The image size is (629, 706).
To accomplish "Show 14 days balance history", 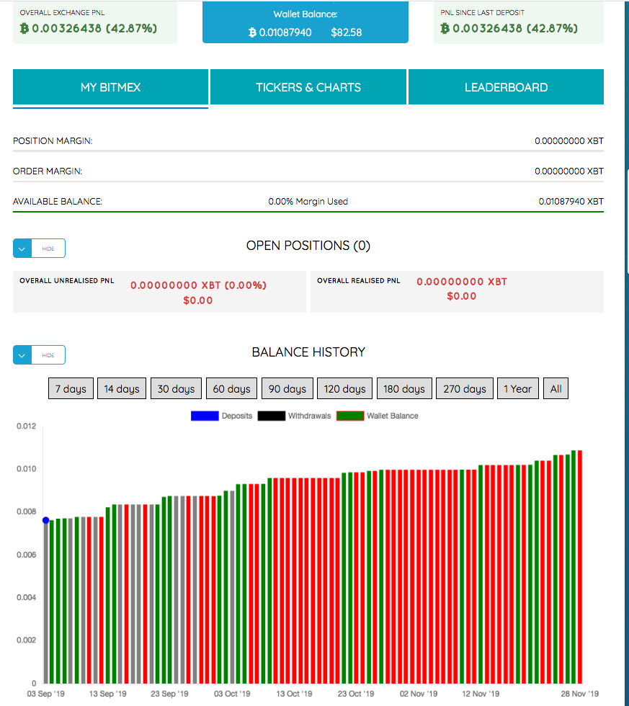I will tap(122, 388).
